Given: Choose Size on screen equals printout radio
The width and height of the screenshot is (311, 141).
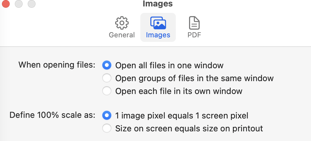Looking at the screenshot, I should point(107,129).
